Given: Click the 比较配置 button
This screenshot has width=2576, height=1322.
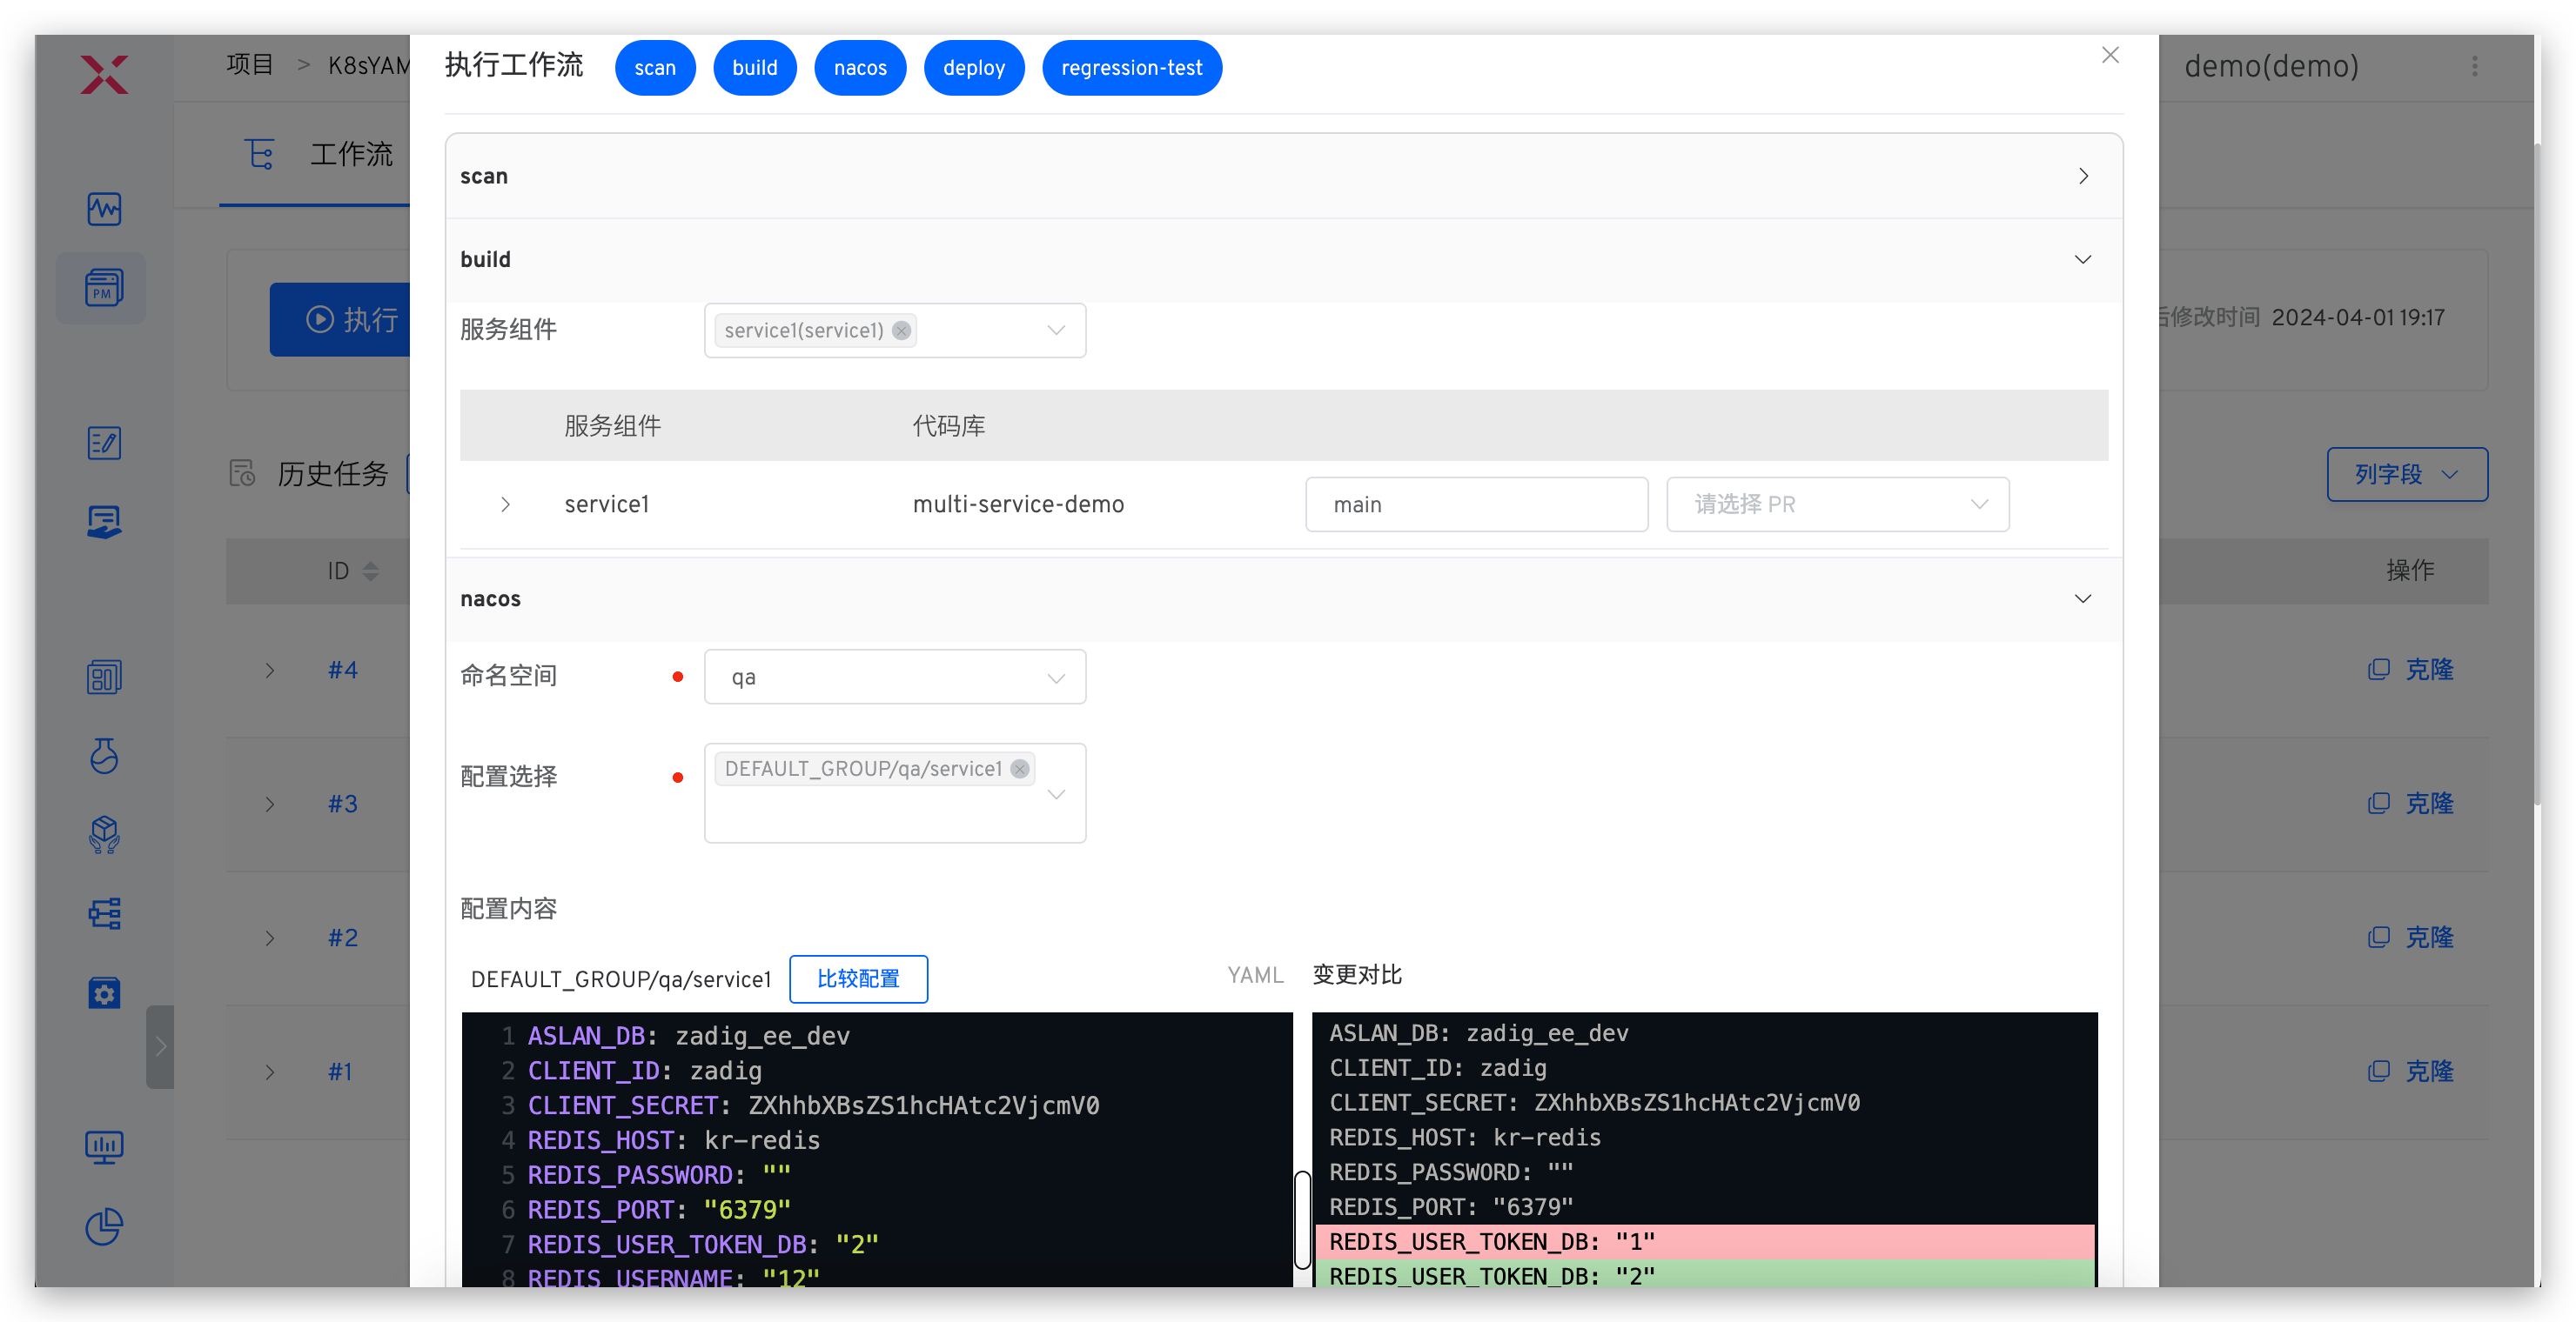Looking at the screenshot, I should tap(858, 979).
